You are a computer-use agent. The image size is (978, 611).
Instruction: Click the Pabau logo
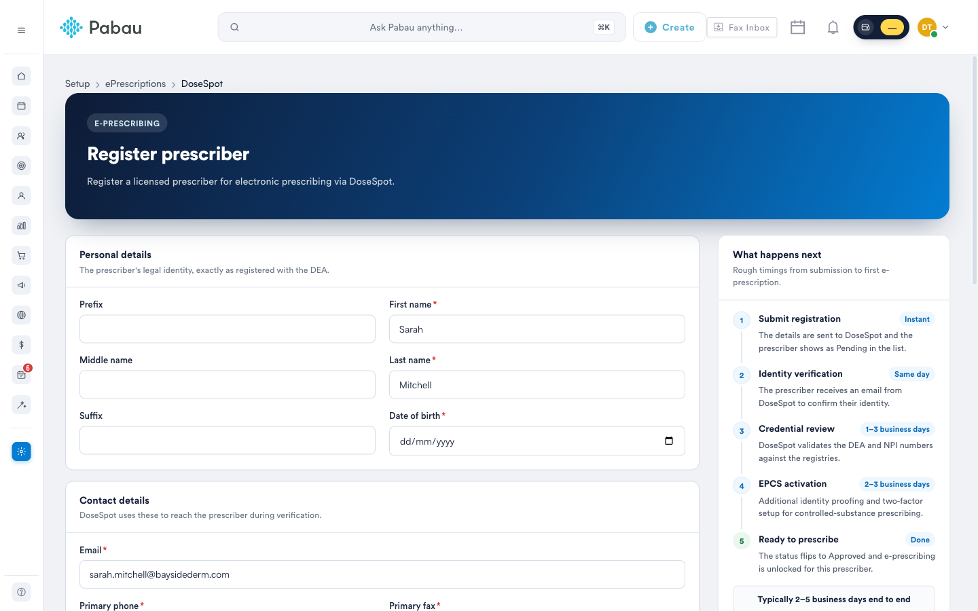[x=101, y=27]
